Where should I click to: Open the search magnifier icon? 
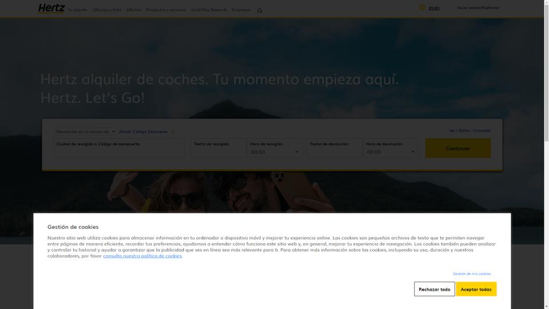pos(260,10)
